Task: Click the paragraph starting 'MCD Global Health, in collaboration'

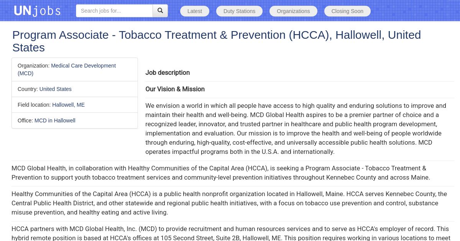Action: pyautogui.click(x=221, y=173)
